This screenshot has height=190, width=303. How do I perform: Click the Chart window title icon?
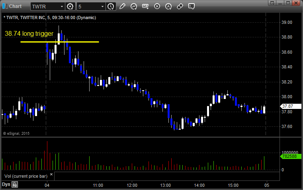pos(5,6)
